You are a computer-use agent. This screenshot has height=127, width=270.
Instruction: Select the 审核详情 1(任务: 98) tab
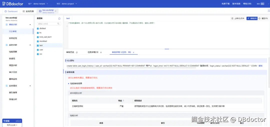pos(121,52)
